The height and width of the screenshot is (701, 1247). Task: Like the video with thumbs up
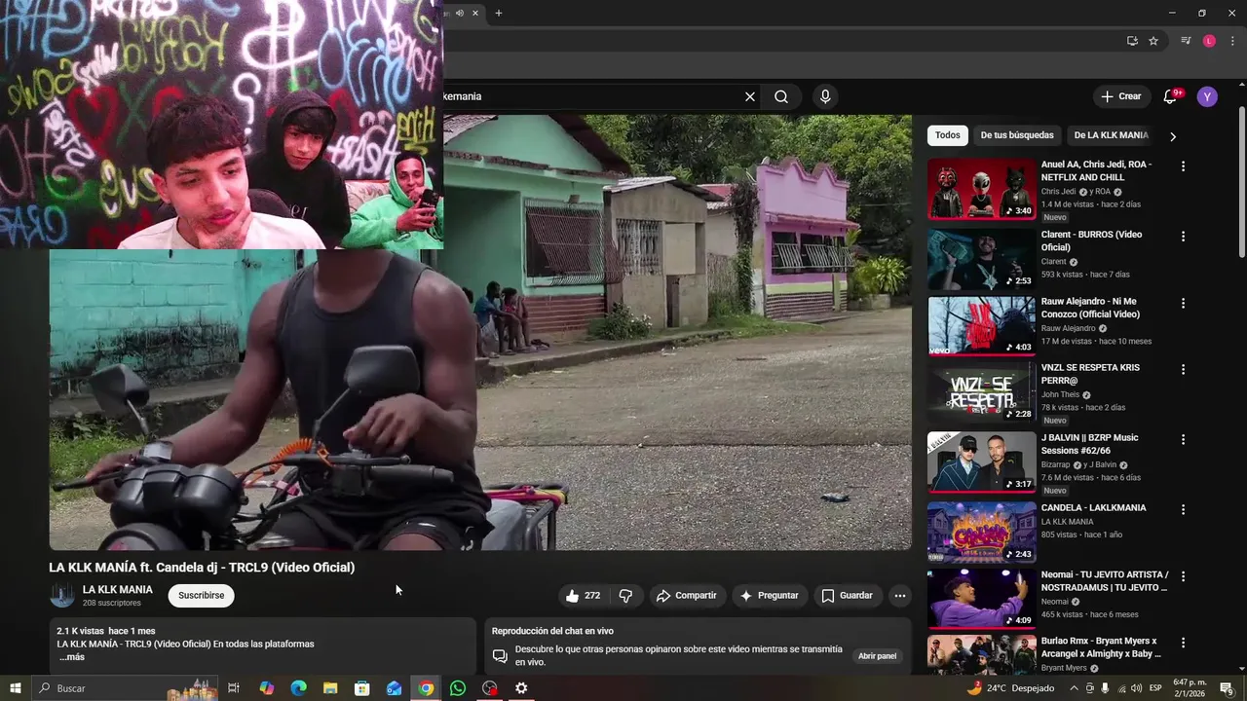(x=583, y=595)
